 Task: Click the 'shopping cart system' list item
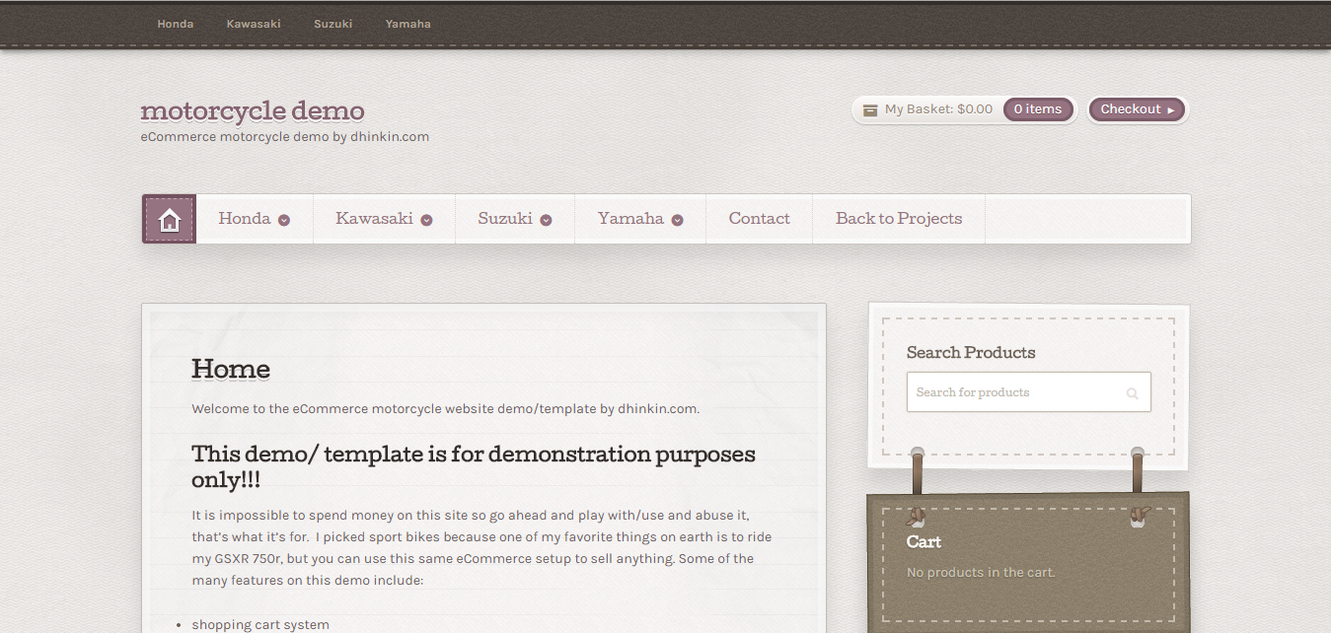260,625
